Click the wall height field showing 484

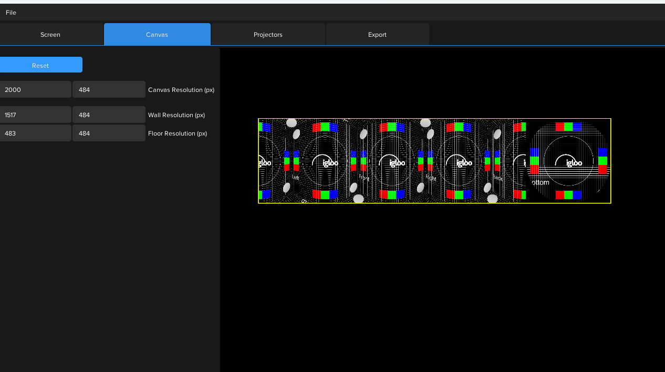pyautogui.click(x=109, y=115)
